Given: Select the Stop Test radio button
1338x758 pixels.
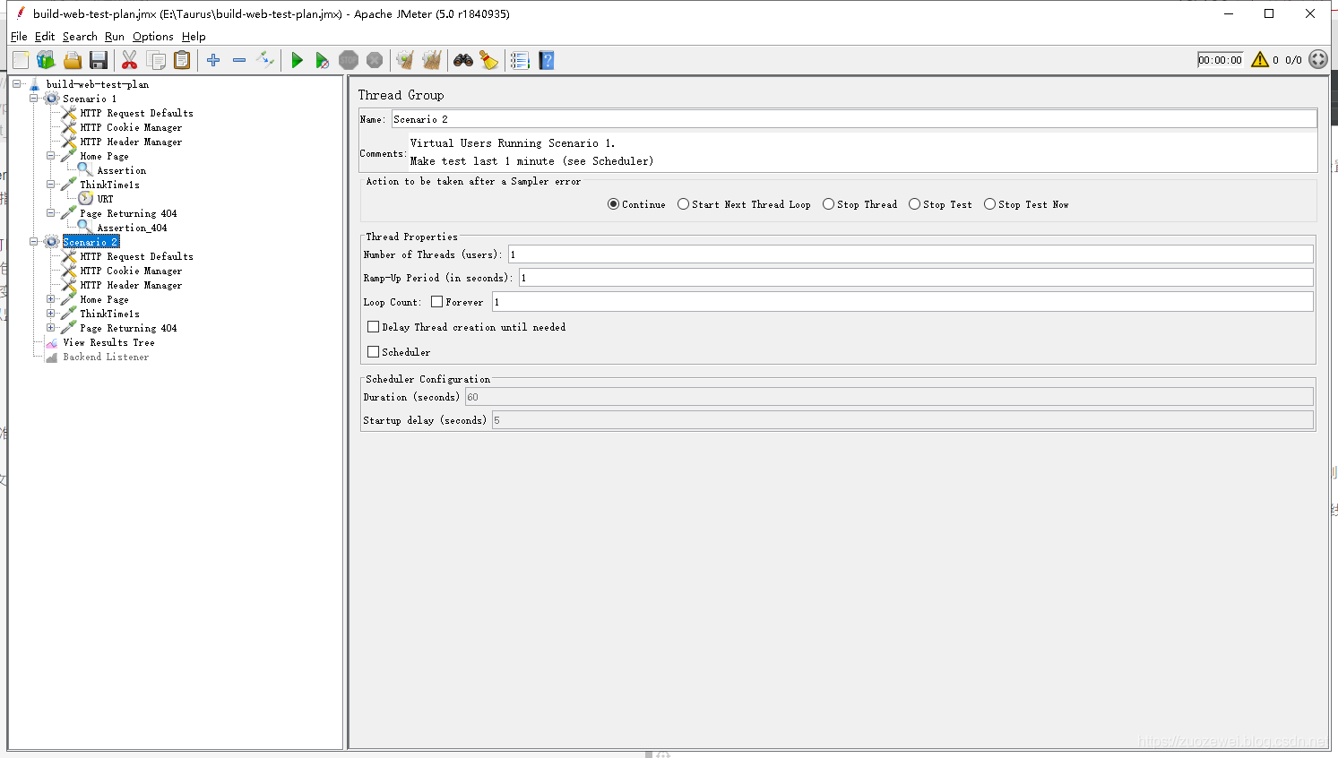Looking at the screenshot, I should pyautogui.click(x=914, y=204).
